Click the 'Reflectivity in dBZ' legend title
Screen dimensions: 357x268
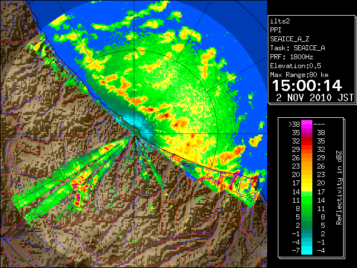click(x=339, y=188)
